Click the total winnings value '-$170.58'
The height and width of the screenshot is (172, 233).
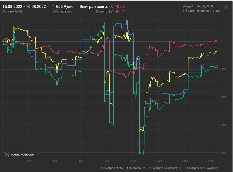coord(117,7)
